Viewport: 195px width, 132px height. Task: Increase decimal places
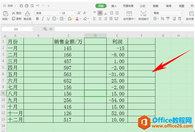(x=174, y=19)
